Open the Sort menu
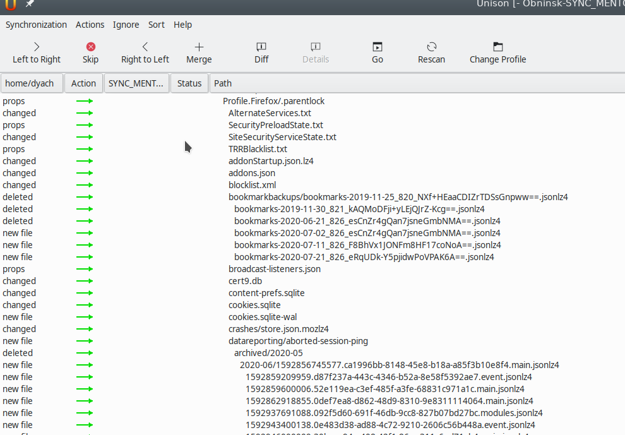This screenshot has height=435, width=625. tap(157, 25)
